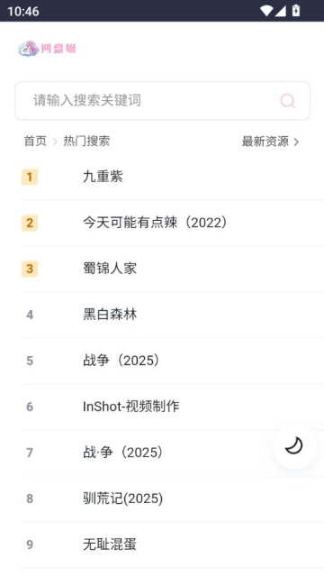Viewport: 324px width, 577px height.
Task: Click chevron arrow beside 最新资源
Action: point(296,142)
